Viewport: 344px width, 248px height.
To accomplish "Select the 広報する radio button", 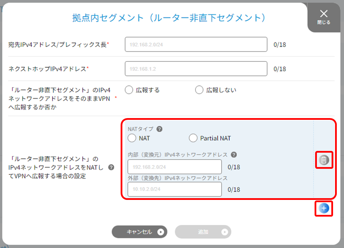I will (x=129, y=90).
